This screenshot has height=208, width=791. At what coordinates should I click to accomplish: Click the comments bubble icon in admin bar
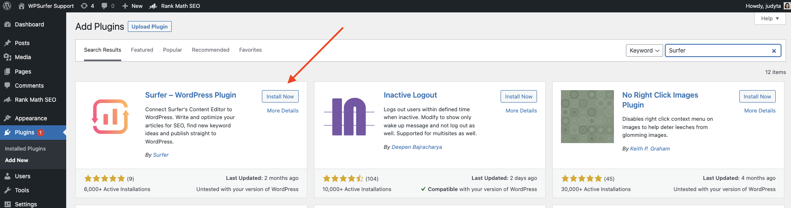[x=105, y=6]
